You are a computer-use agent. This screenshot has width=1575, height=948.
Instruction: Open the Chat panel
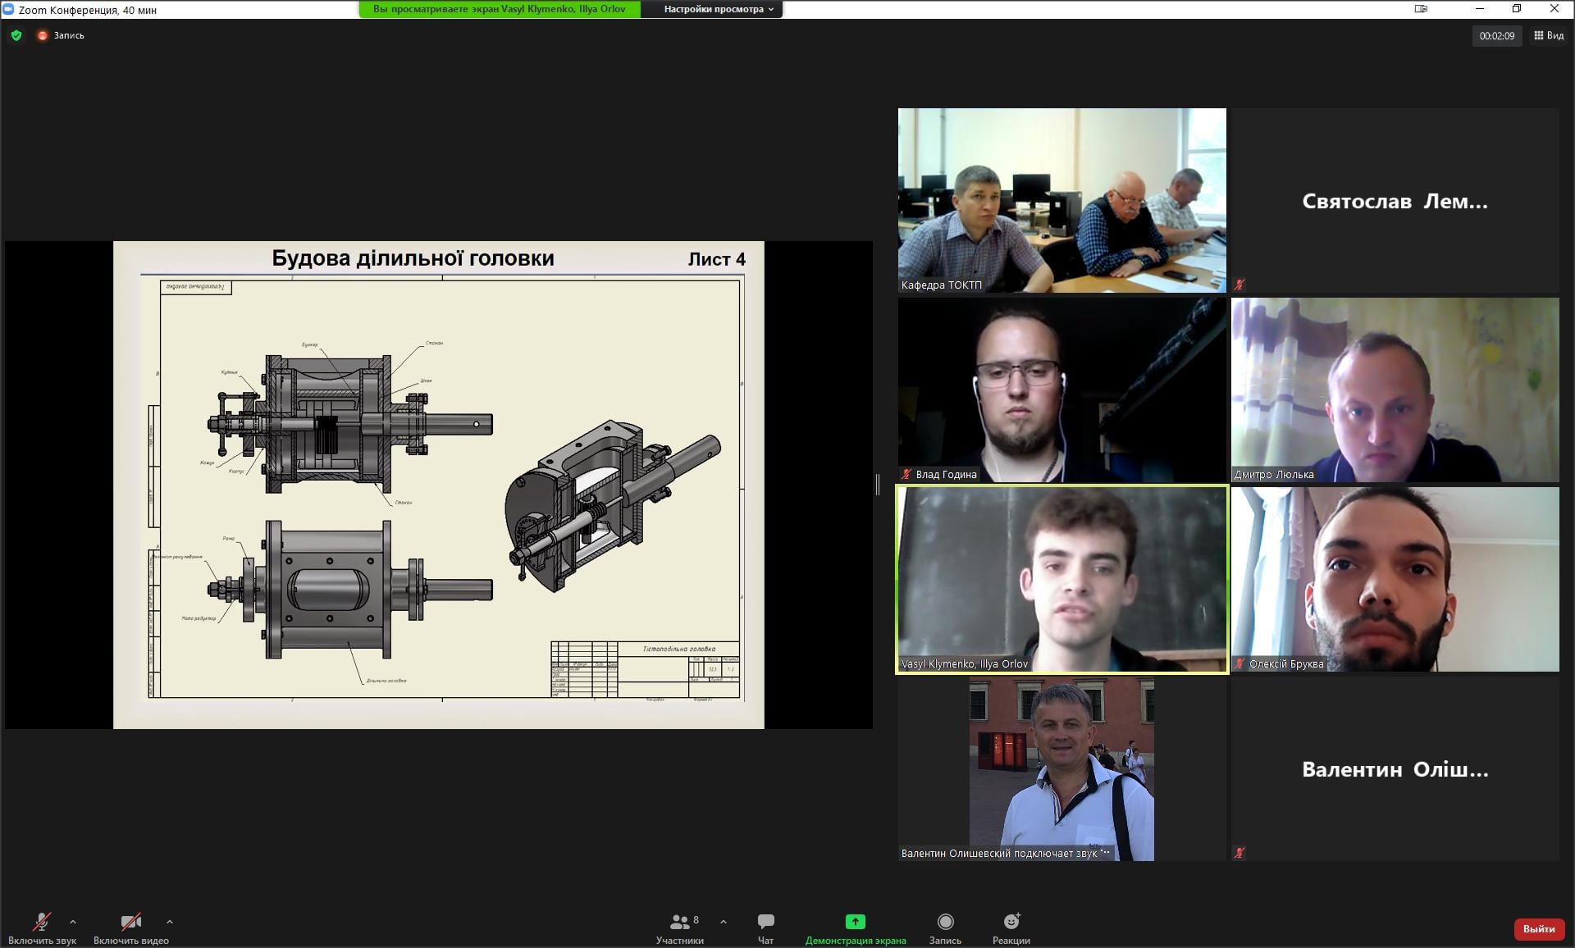click(x=765, y=927)
